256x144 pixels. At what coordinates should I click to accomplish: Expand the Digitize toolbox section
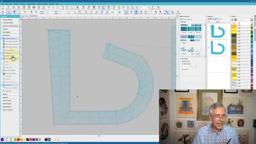10,94
